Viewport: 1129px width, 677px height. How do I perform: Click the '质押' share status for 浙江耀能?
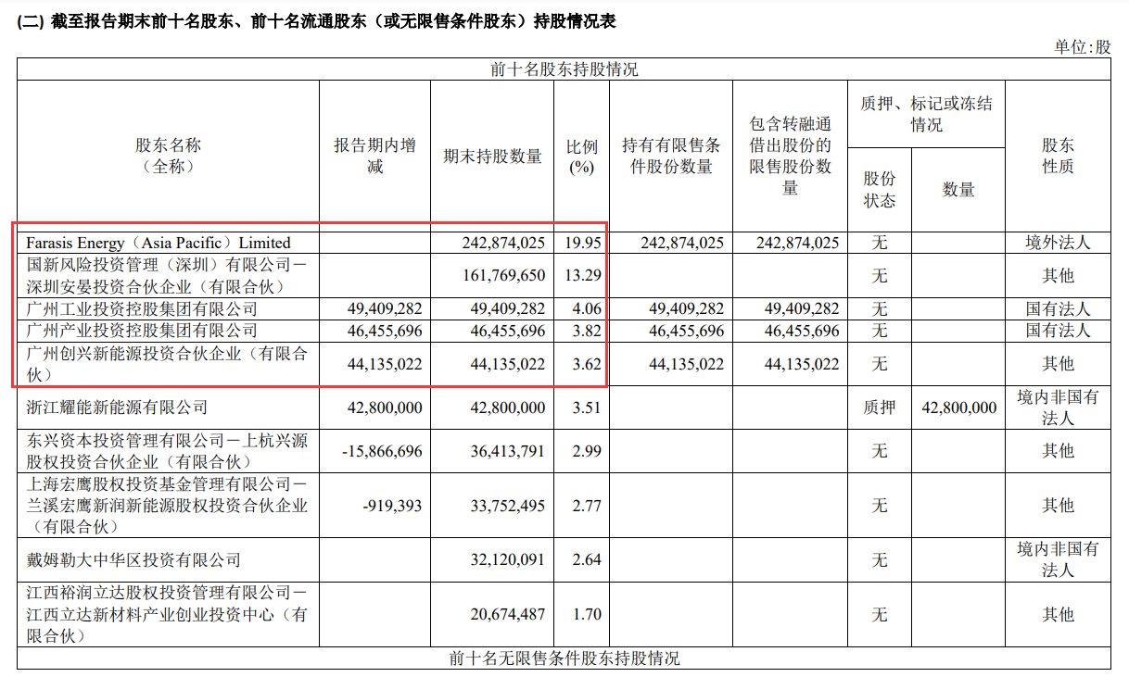(880, 407)
